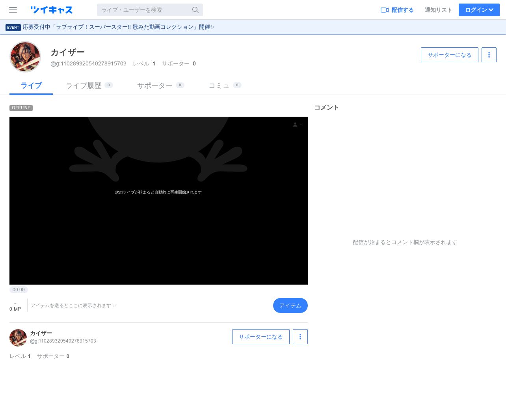This screenshot has height=393, width=506.
Task: Focus the live/user search field
Action: coord(150,10)
